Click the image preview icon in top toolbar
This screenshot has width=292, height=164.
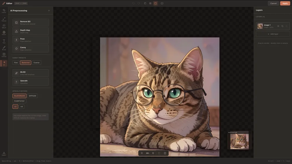click(x=162, y=3)
